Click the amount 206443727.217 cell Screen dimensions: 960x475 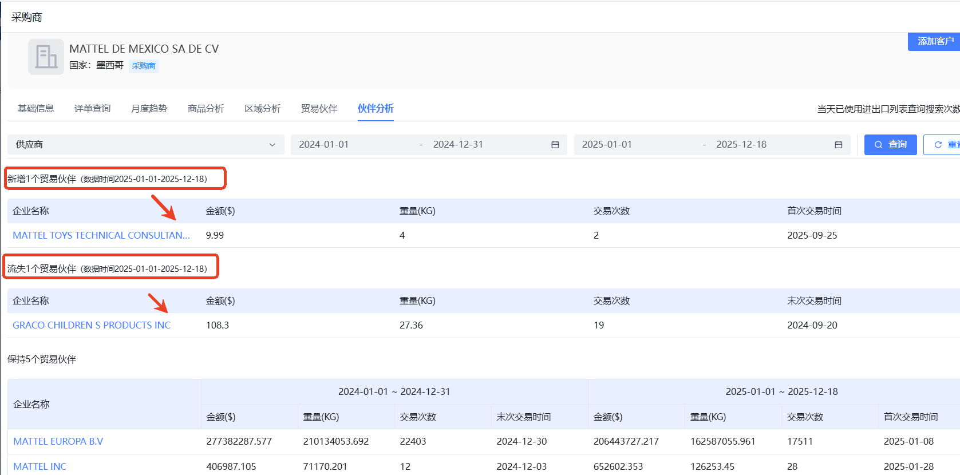pos(626,441)
